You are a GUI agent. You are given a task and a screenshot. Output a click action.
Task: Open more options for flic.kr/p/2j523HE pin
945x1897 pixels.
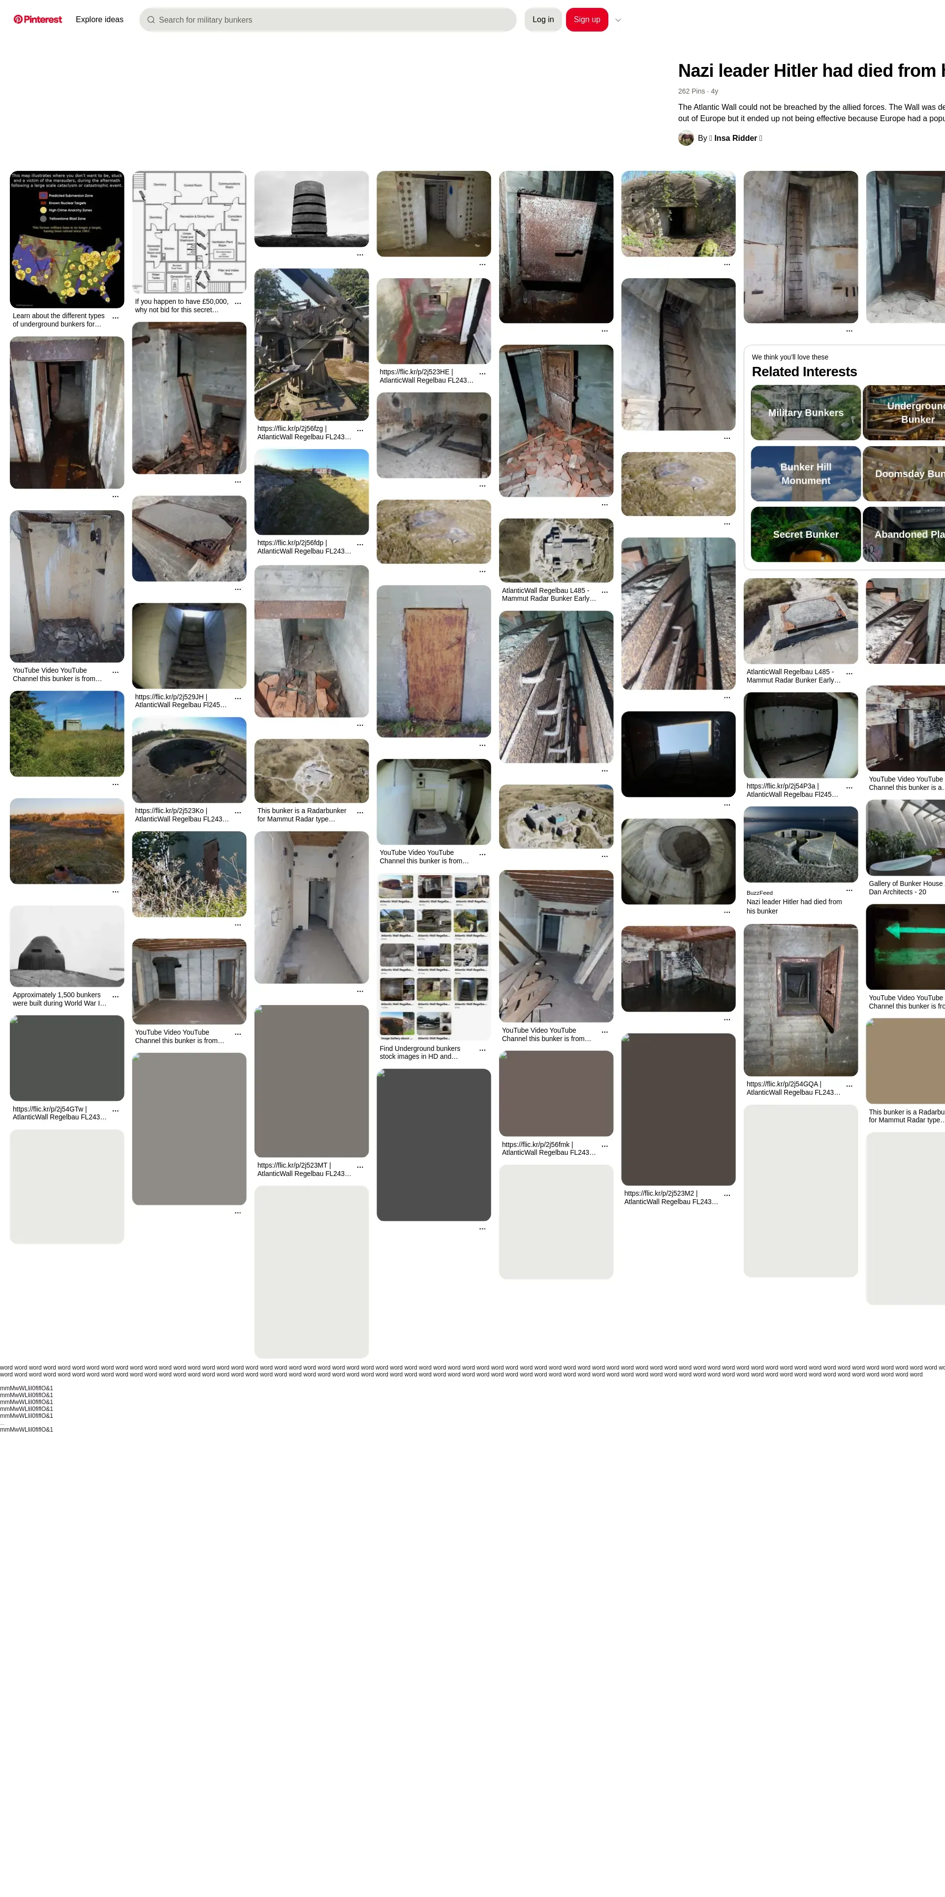tap(482, 373)
